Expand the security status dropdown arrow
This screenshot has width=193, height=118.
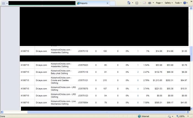173,116
